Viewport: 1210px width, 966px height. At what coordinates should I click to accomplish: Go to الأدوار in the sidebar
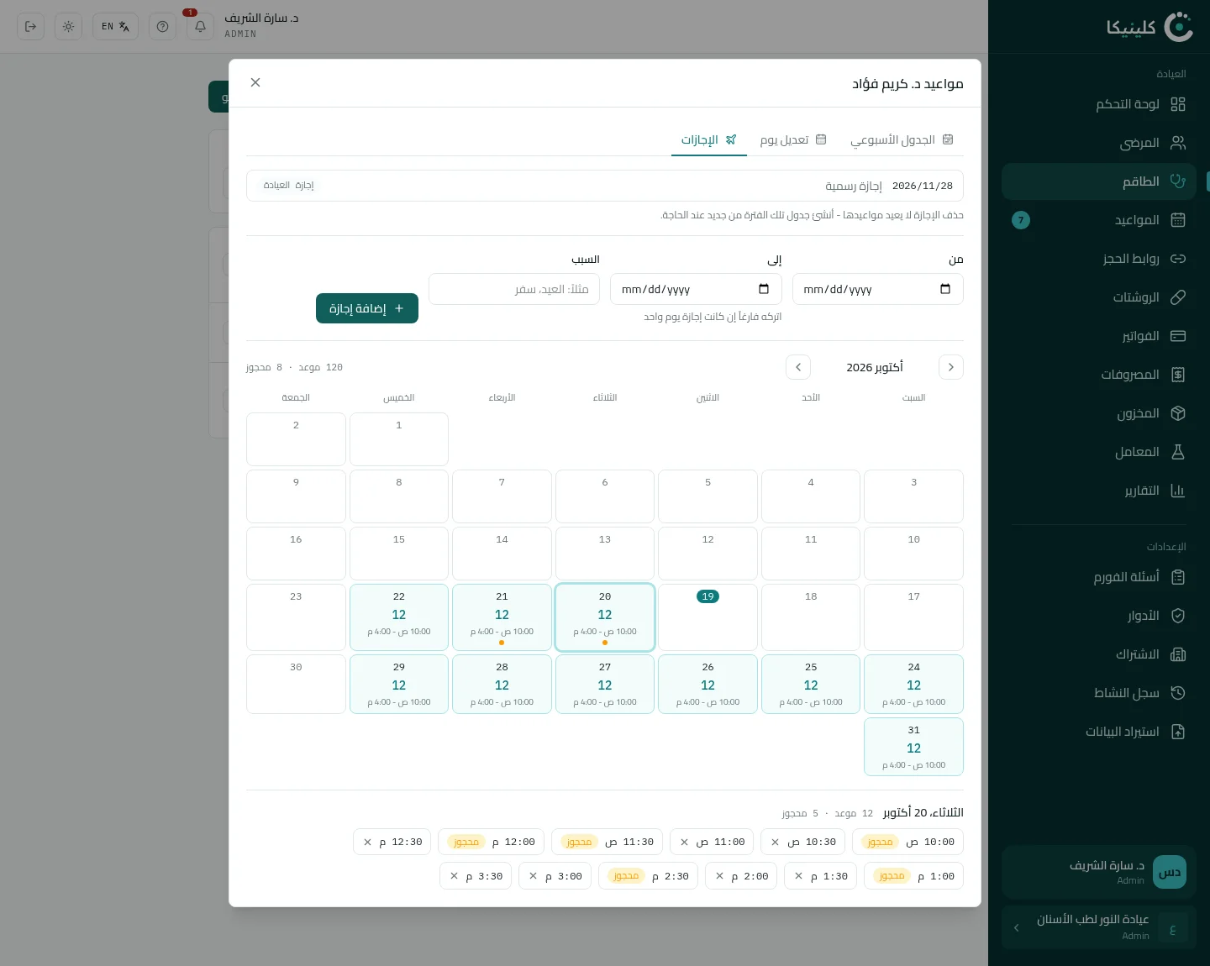(1099, 616)
